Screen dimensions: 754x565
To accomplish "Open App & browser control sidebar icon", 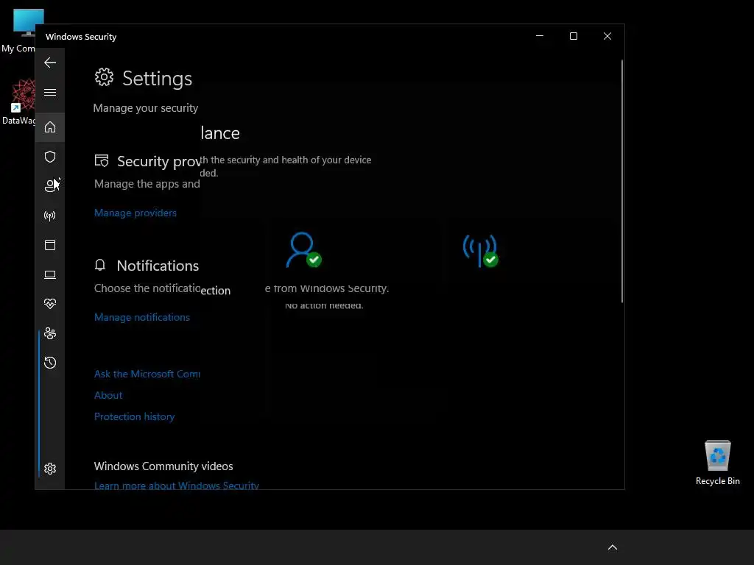I will 50,245.
